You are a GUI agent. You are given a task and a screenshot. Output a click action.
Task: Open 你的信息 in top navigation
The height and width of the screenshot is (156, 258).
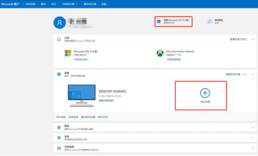click(x=31, y=4)
